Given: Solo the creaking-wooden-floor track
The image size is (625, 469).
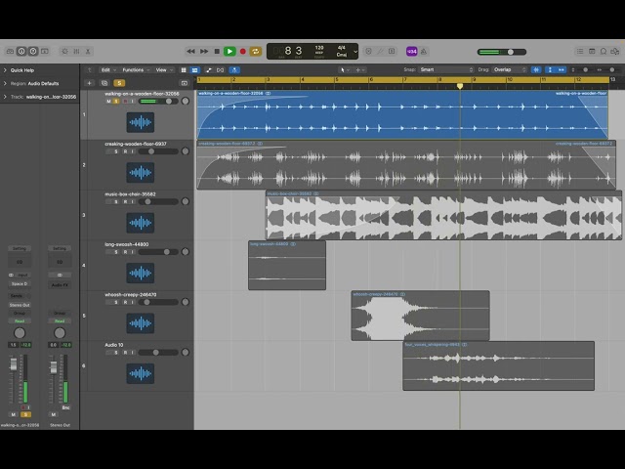Looking at the screenshot, I should [x=116, y=151].
